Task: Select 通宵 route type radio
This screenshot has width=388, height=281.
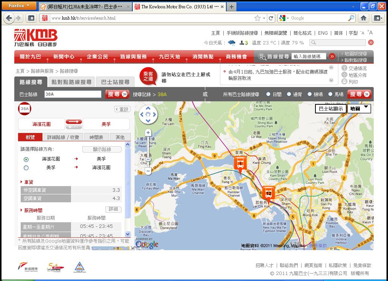Action: (x=289, y=94)
